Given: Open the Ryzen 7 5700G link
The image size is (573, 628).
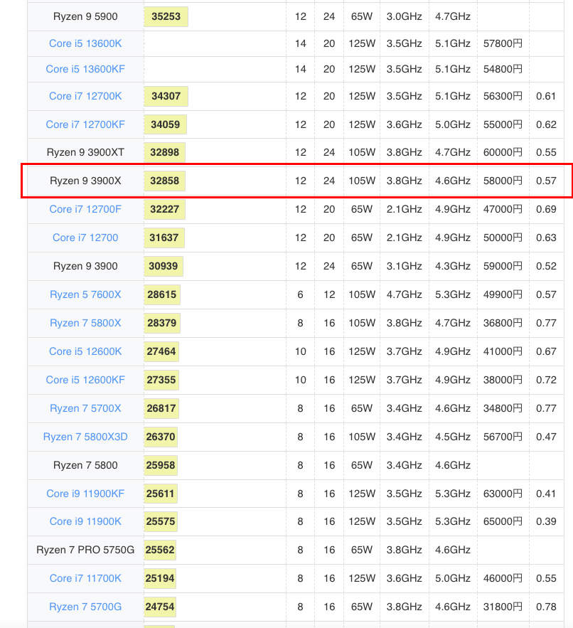Looking at the screenshot, I should [x=85, y=607].
